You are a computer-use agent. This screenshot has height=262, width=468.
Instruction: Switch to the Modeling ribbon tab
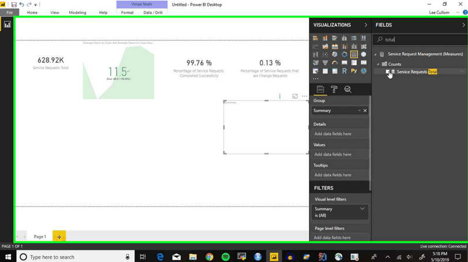[77, 13]
